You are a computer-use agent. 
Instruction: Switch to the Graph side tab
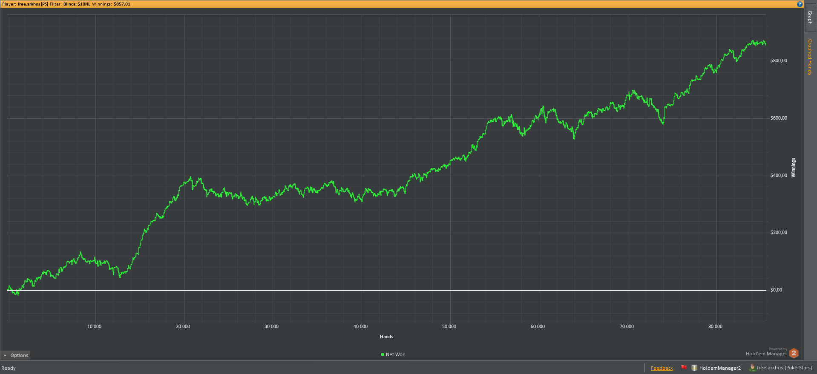click(x=810, y=17)
